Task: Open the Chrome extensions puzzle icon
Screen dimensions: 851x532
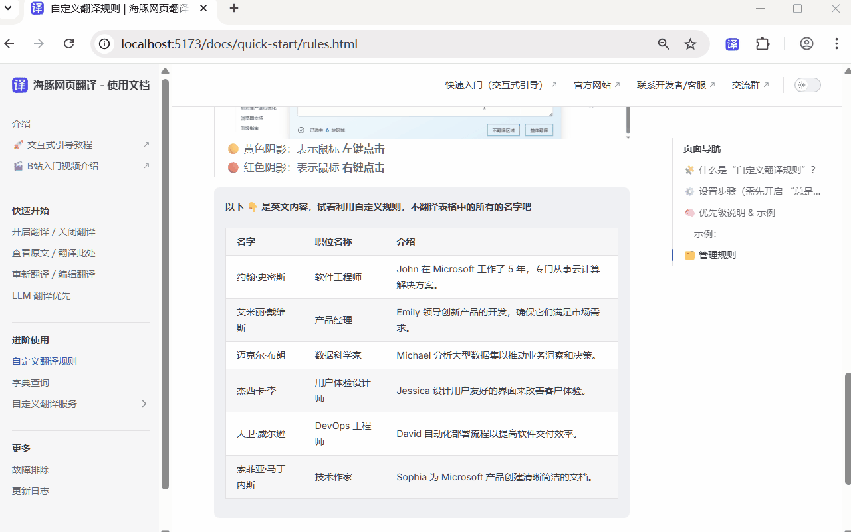Action: [x=763, y=44]
